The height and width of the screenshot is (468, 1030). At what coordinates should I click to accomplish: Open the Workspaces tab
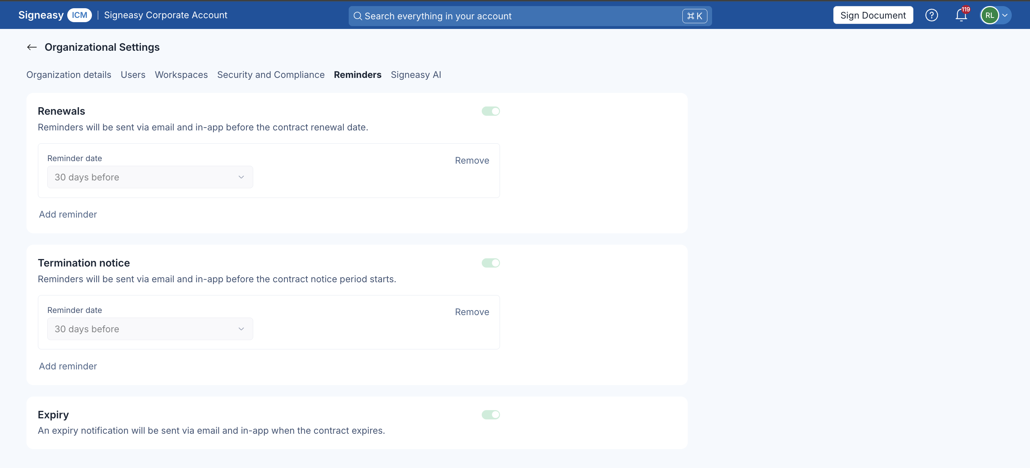(x=181, y=75)
